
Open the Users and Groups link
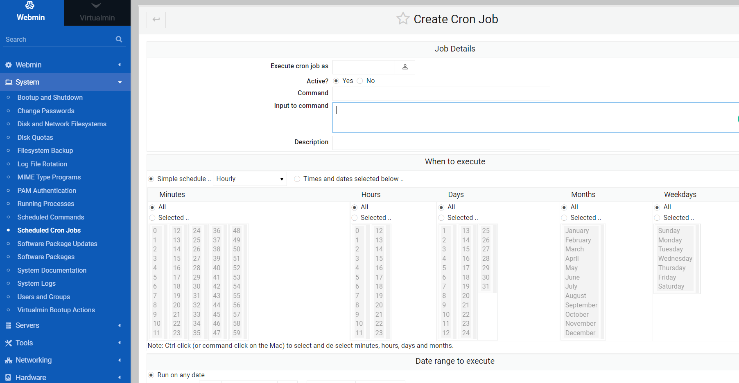coord(43,297)
